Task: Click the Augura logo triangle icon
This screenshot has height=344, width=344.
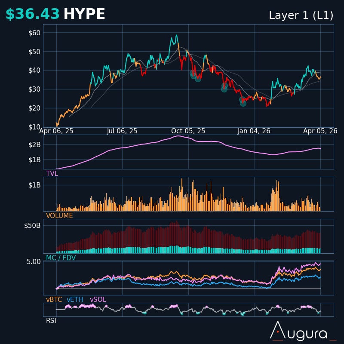Action: point(277,330)
